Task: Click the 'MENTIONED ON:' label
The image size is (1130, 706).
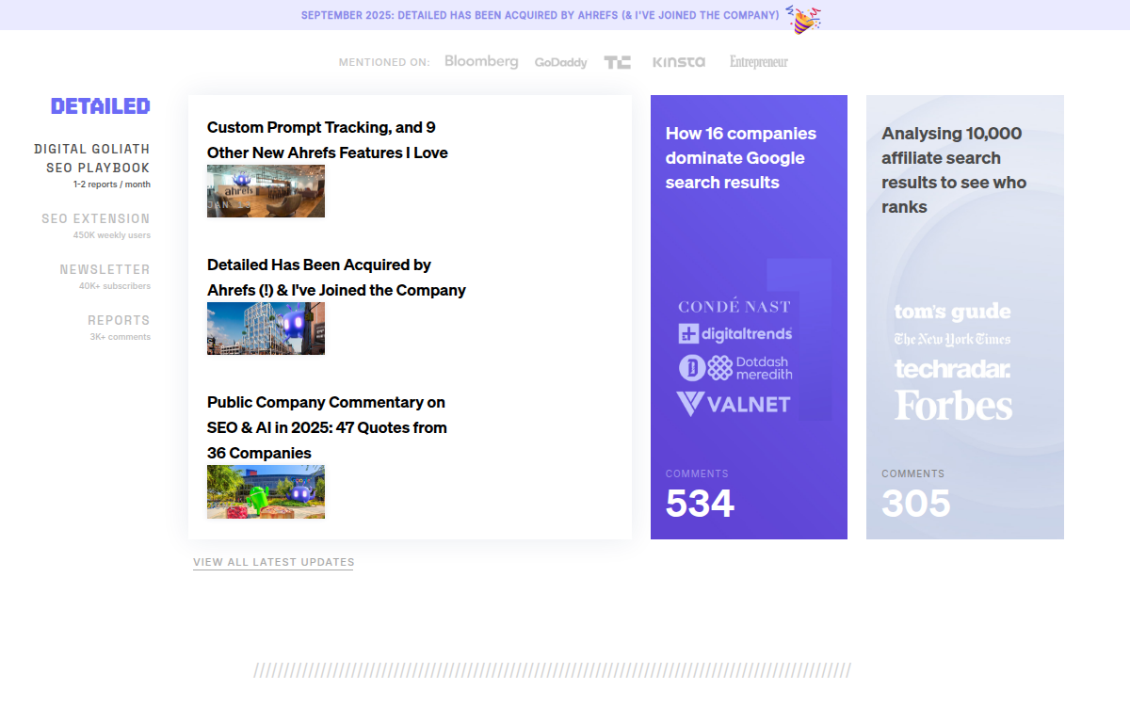Action: click(x=384, y=62)
